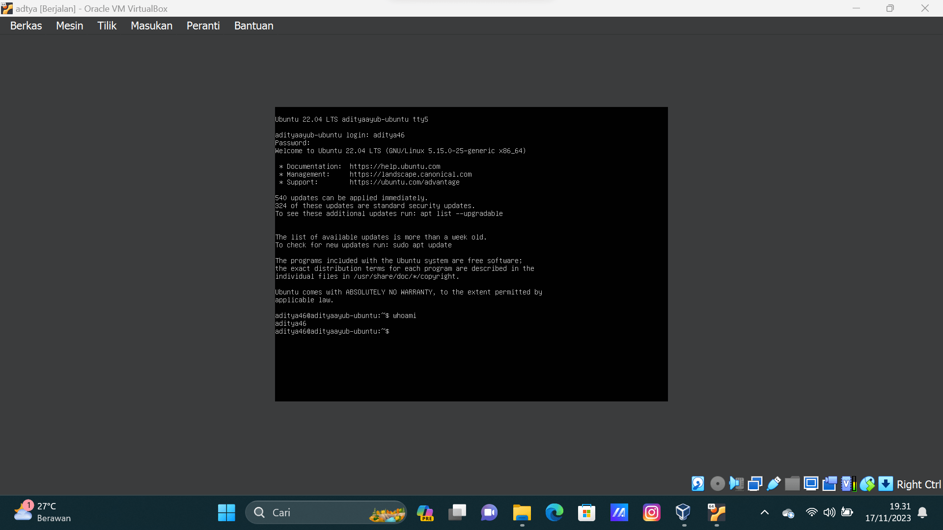Open the Masukan menu

click(x=151, y=26)
